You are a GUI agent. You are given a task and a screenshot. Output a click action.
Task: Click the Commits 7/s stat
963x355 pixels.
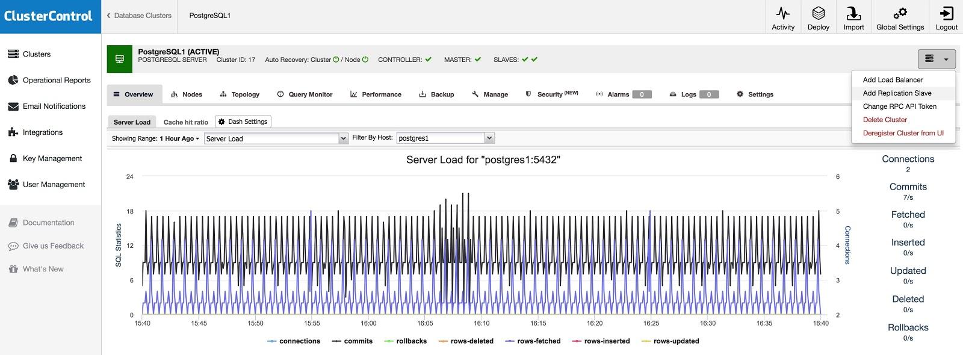point(908,192)
